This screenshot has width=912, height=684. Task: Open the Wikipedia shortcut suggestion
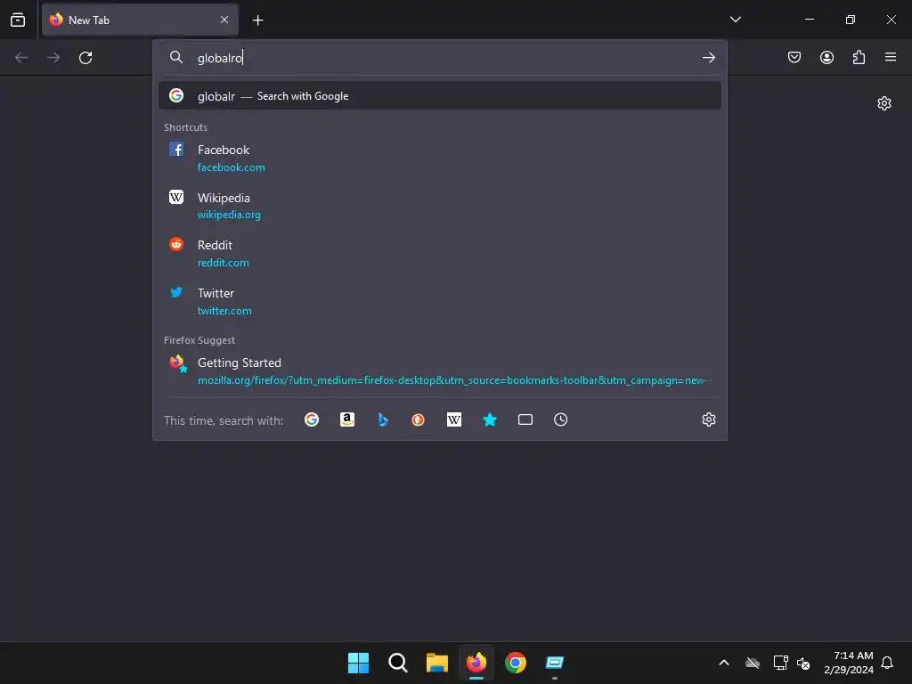coord(440,206)
